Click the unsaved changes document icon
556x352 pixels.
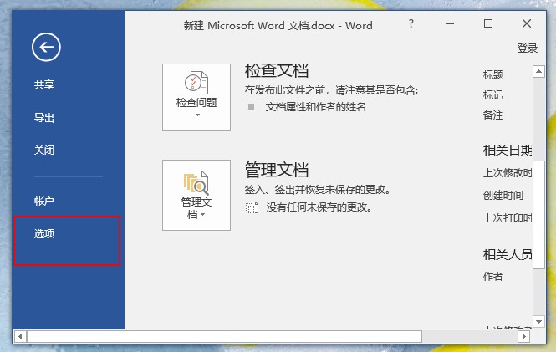coord(252,207)
